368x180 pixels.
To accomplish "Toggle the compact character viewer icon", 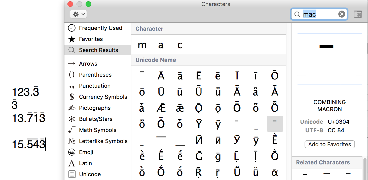I will [358, 14].
